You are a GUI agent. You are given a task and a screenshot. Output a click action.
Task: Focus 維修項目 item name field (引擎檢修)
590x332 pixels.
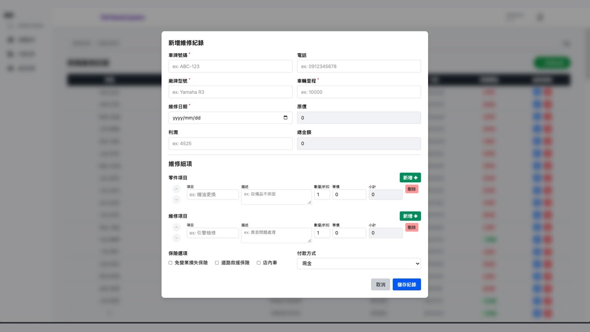click(x=213, y=233)
